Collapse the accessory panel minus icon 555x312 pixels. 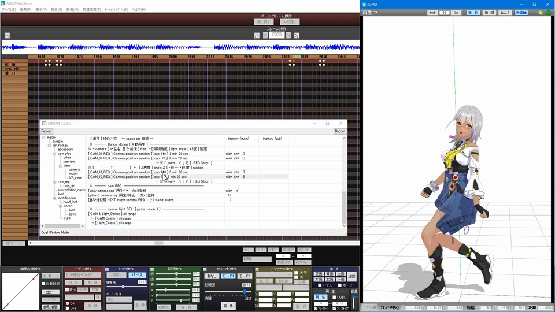257,269
